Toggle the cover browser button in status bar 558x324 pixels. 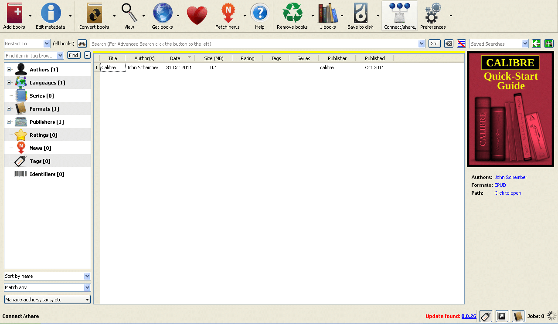[x=502, y=316]
